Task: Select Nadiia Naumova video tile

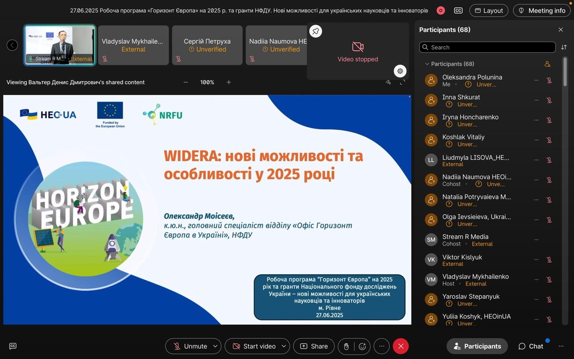Action: click(x=276, y=45)
